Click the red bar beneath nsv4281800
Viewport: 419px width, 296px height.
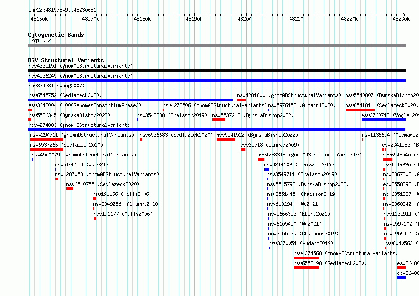(x=242, y=100)
